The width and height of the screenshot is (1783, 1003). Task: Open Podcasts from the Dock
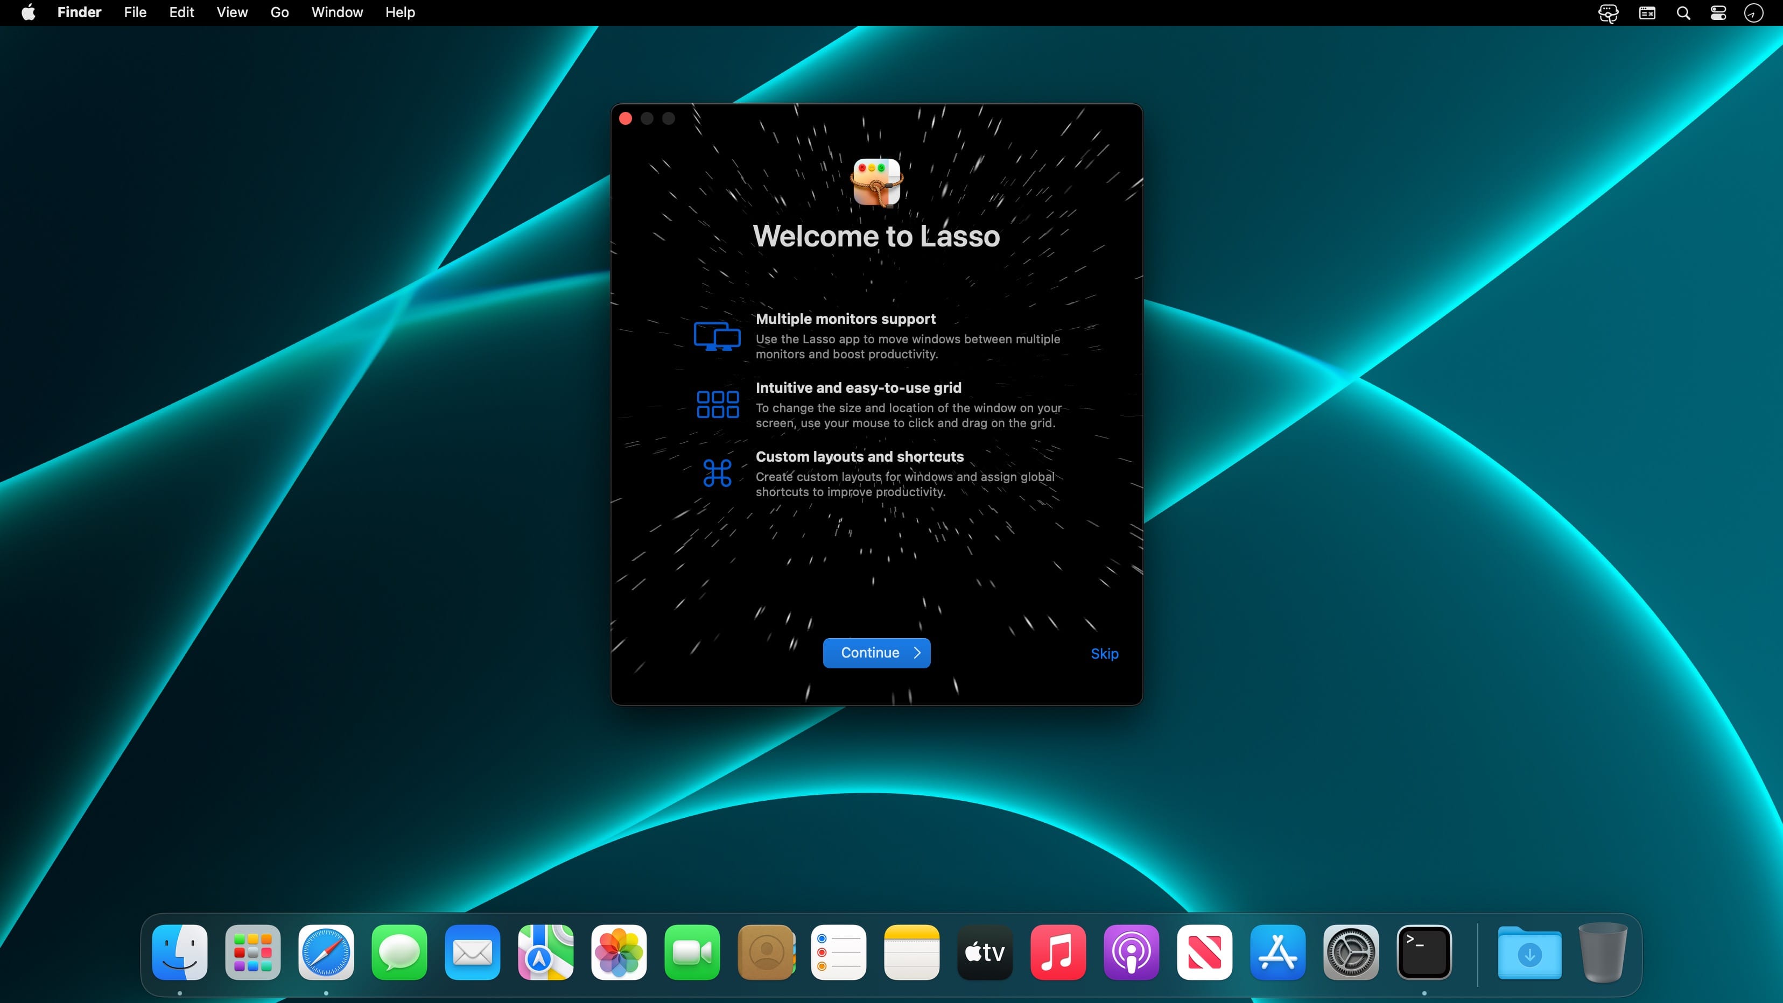coord(1132,952)
